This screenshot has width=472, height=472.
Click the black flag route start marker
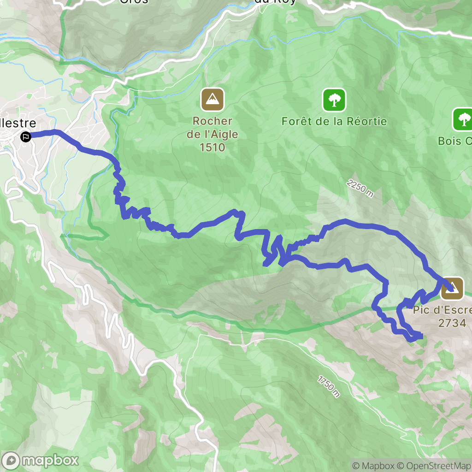[x=26, y=137]
